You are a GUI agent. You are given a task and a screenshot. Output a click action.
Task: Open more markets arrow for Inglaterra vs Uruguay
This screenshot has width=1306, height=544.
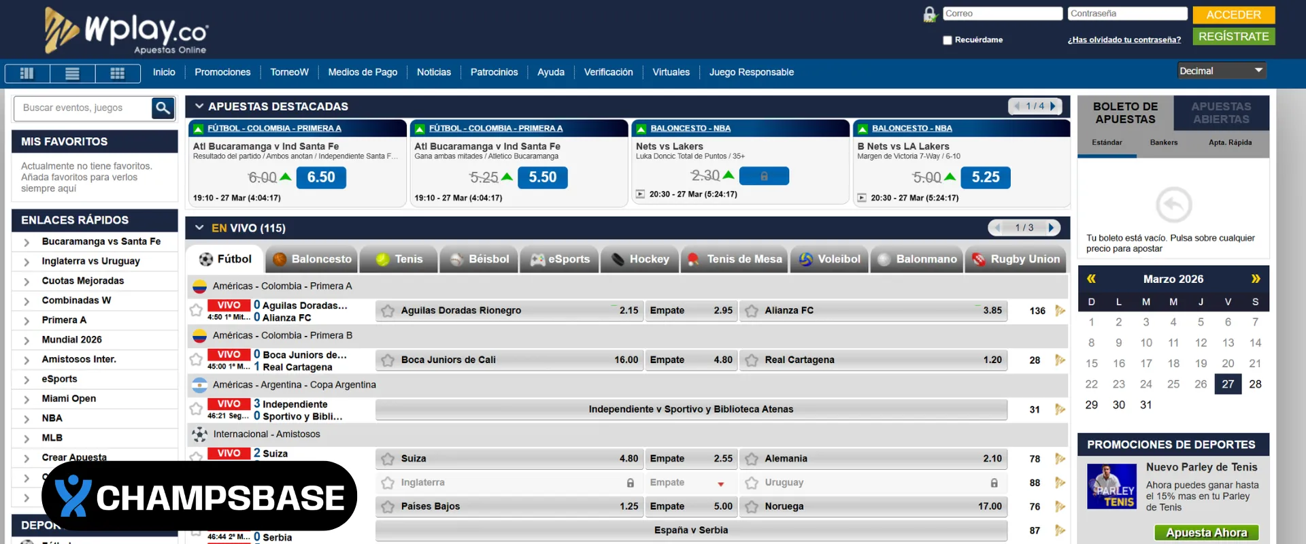pyautogui.click(x=1060, y=483)
